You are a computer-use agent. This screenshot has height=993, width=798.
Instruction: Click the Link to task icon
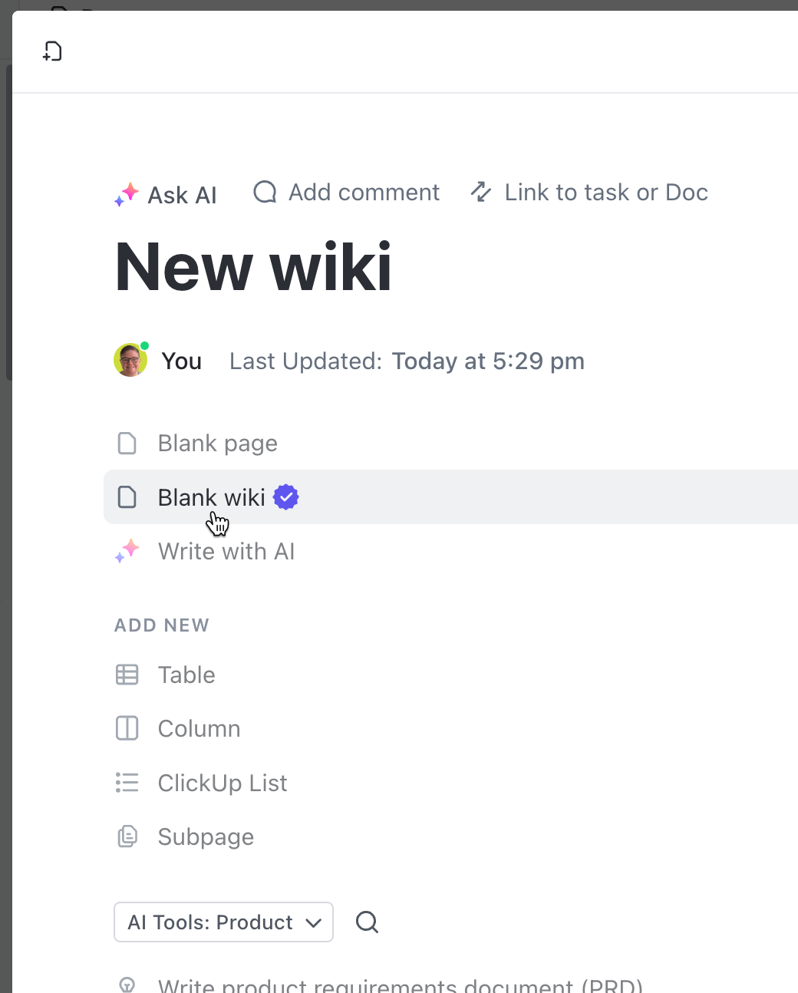481,192
